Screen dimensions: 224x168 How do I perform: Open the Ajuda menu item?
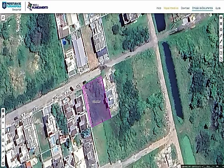pos(218,8)
